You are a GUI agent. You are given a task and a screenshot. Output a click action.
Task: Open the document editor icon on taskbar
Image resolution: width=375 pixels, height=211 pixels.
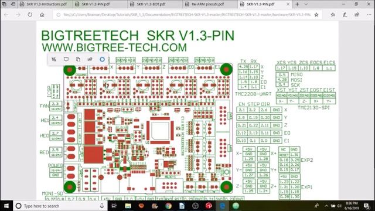(182, 206)
